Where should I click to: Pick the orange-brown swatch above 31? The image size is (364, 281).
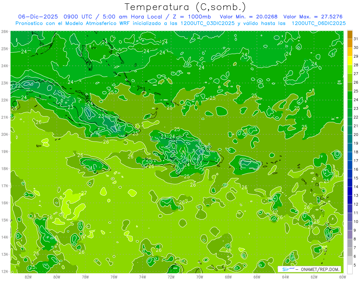[x=350, y=35]
